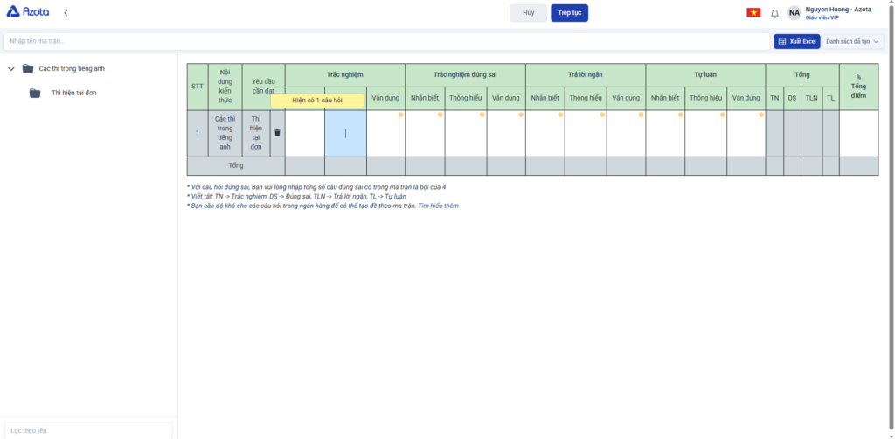Image resolution: width=895 pixels, height=439 pixels.
Task: Open the 'Danh sách đã tạo' dropdown
Action: click(x=853, y=41)
